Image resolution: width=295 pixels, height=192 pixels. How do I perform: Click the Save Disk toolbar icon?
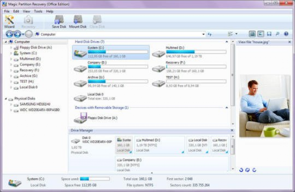59,22
